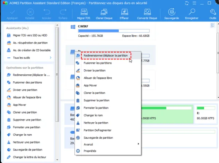Click the left sidebar scrollbar thumb
219x163 pixels.
(57, 74)
